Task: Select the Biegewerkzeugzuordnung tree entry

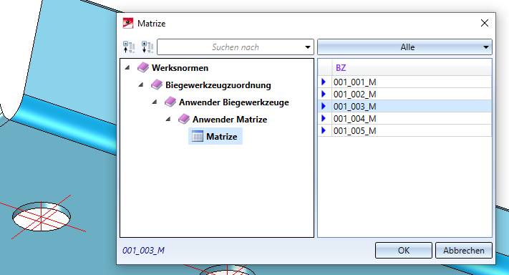Action: [x=218, y=85]
